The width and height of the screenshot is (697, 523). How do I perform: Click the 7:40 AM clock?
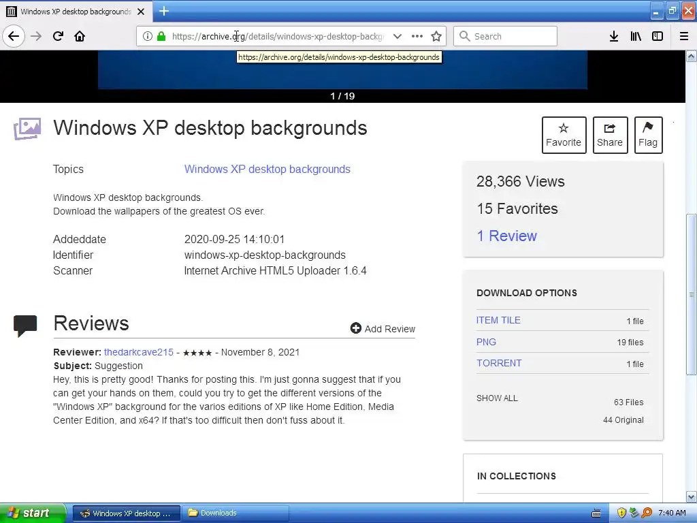pos(672,513)
